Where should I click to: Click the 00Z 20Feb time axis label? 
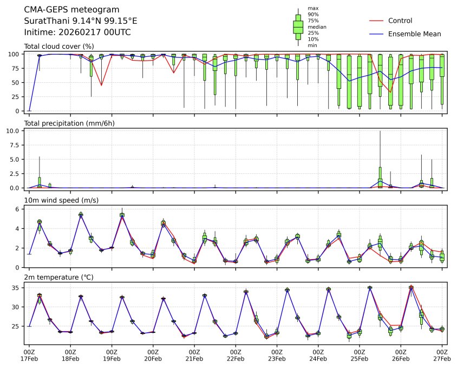pos(153,354)
